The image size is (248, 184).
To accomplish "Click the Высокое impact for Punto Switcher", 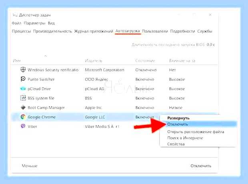I will tap(177, 79).
